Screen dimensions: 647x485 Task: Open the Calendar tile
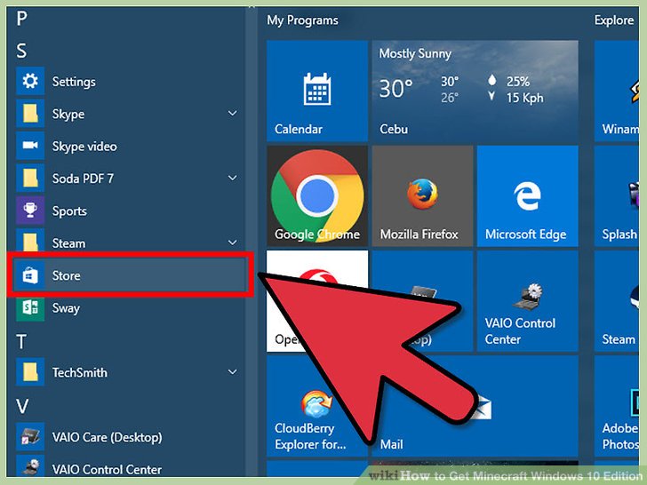317,91
